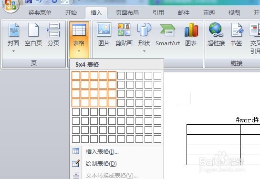Select the 5x4 grid corner cell
260x179 pixels.
112,103
